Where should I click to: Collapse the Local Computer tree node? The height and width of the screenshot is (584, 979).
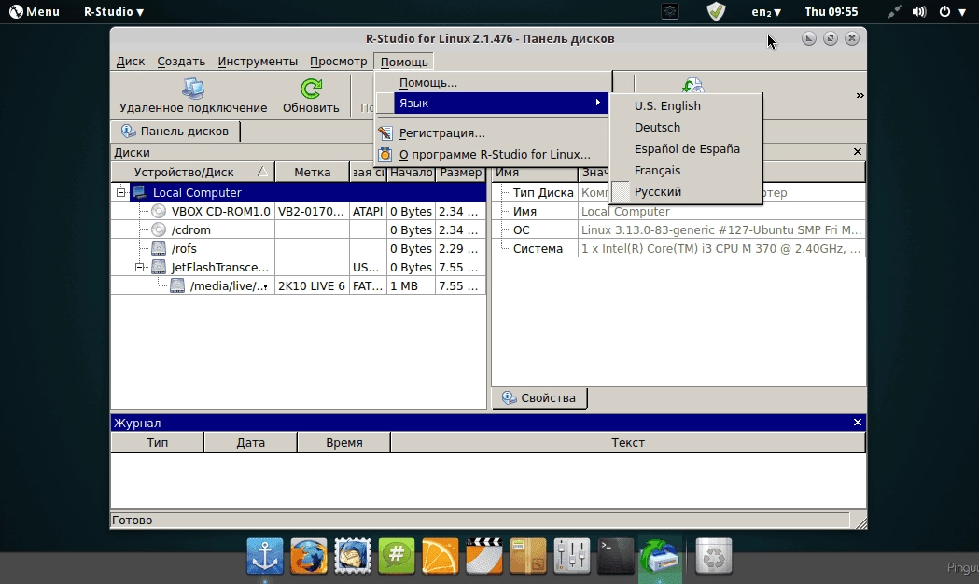coord(120,192)
